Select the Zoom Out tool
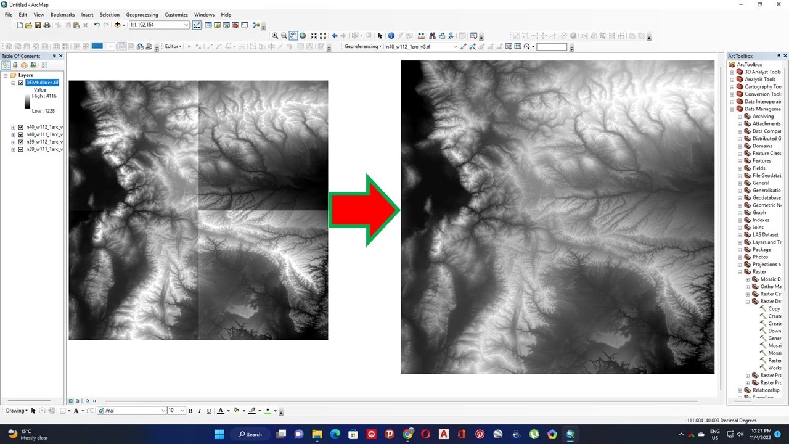 pos(284,36)
